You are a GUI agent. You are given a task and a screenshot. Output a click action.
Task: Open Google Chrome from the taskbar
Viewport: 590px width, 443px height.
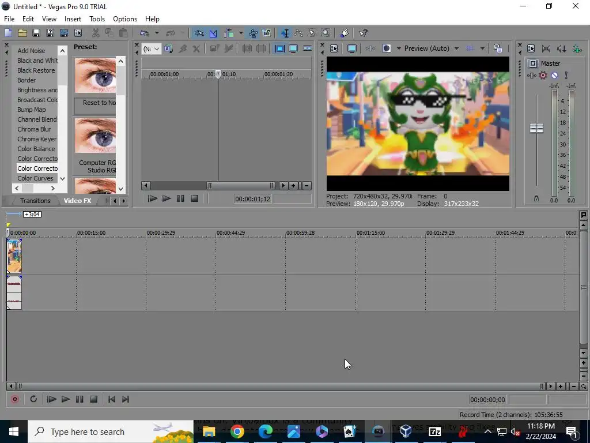pyautogui.click(x=237, y=431)
